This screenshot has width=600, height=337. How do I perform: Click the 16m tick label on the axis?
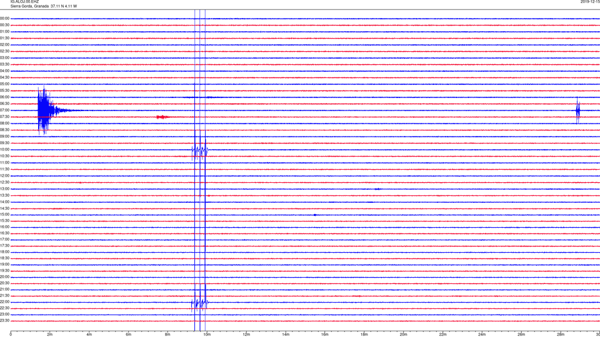pos(325,335)
